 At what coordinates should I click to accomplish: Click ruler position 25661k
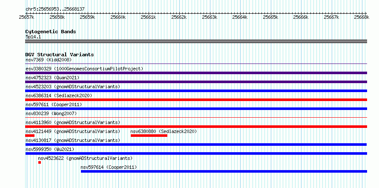(x=149, y=17)
